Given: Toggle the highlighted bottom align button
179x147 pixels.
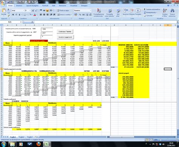Looking at the screenshot, I should tap(47, 11).
